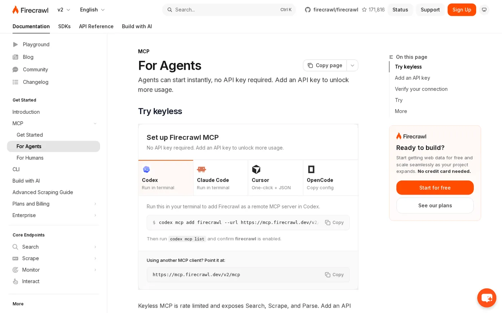
Task: Click the star icon beside 171,816
Action: click(x=364, y=10)
